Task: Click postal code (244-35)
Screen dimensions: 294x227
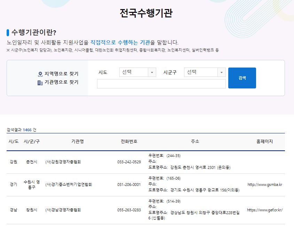Action: [173, 156]
